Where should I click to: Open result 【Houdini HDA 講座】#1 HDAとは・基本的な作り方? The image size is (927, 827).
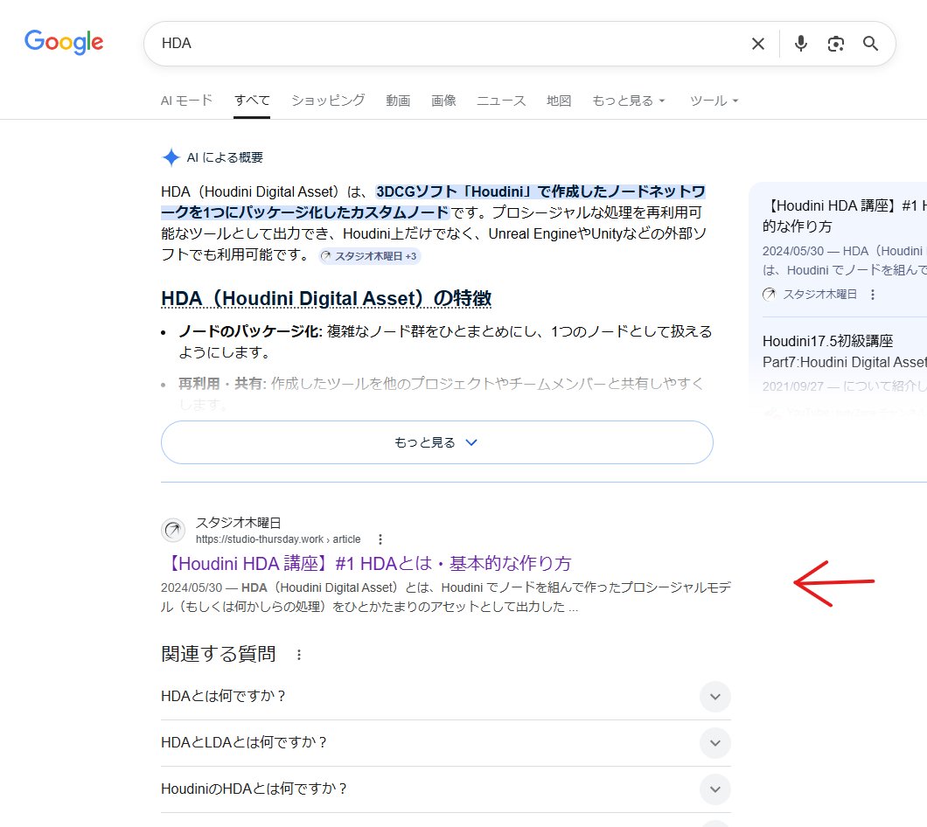[x=366, y=563]
